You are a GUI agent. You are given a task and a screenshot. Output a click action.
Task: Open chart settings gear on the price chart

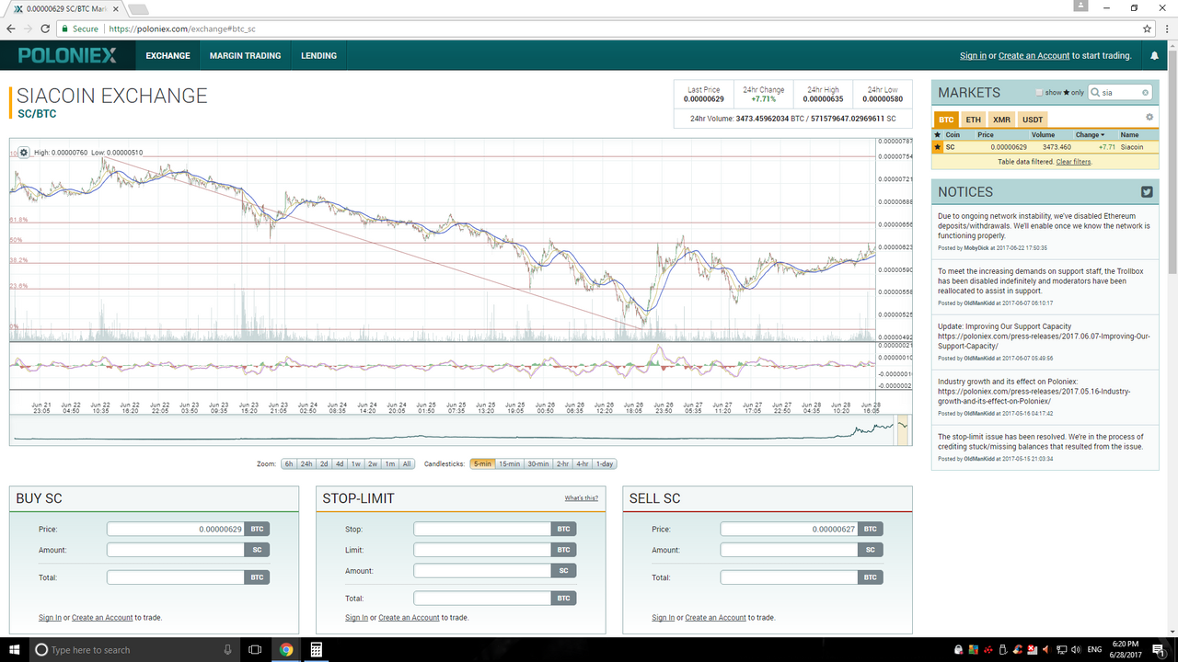[x=24, y=153]
